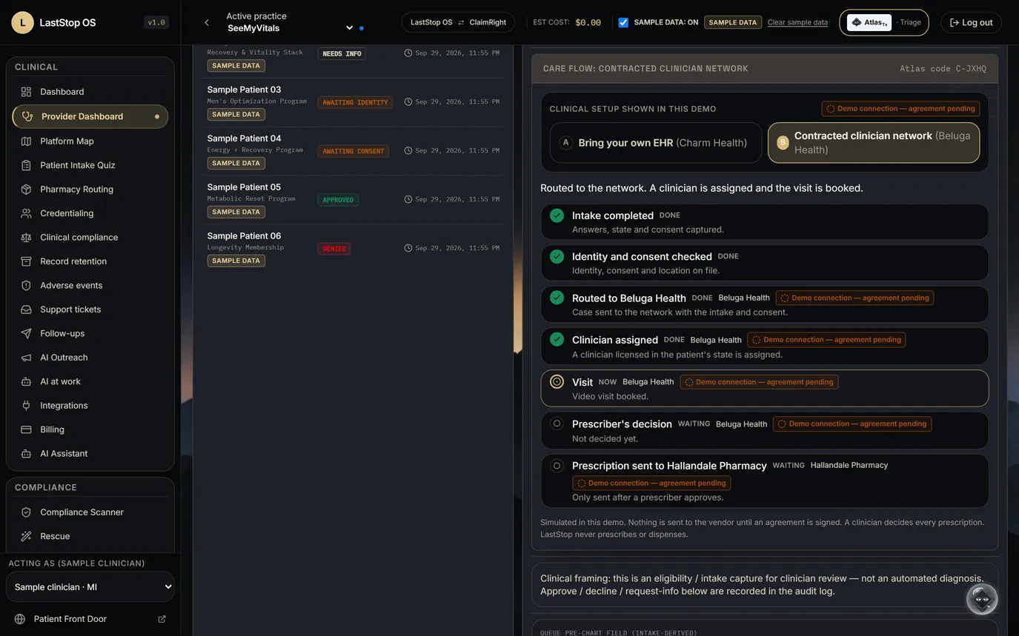
Task: Click the Record retention archive icon
Action: (26, 261)
